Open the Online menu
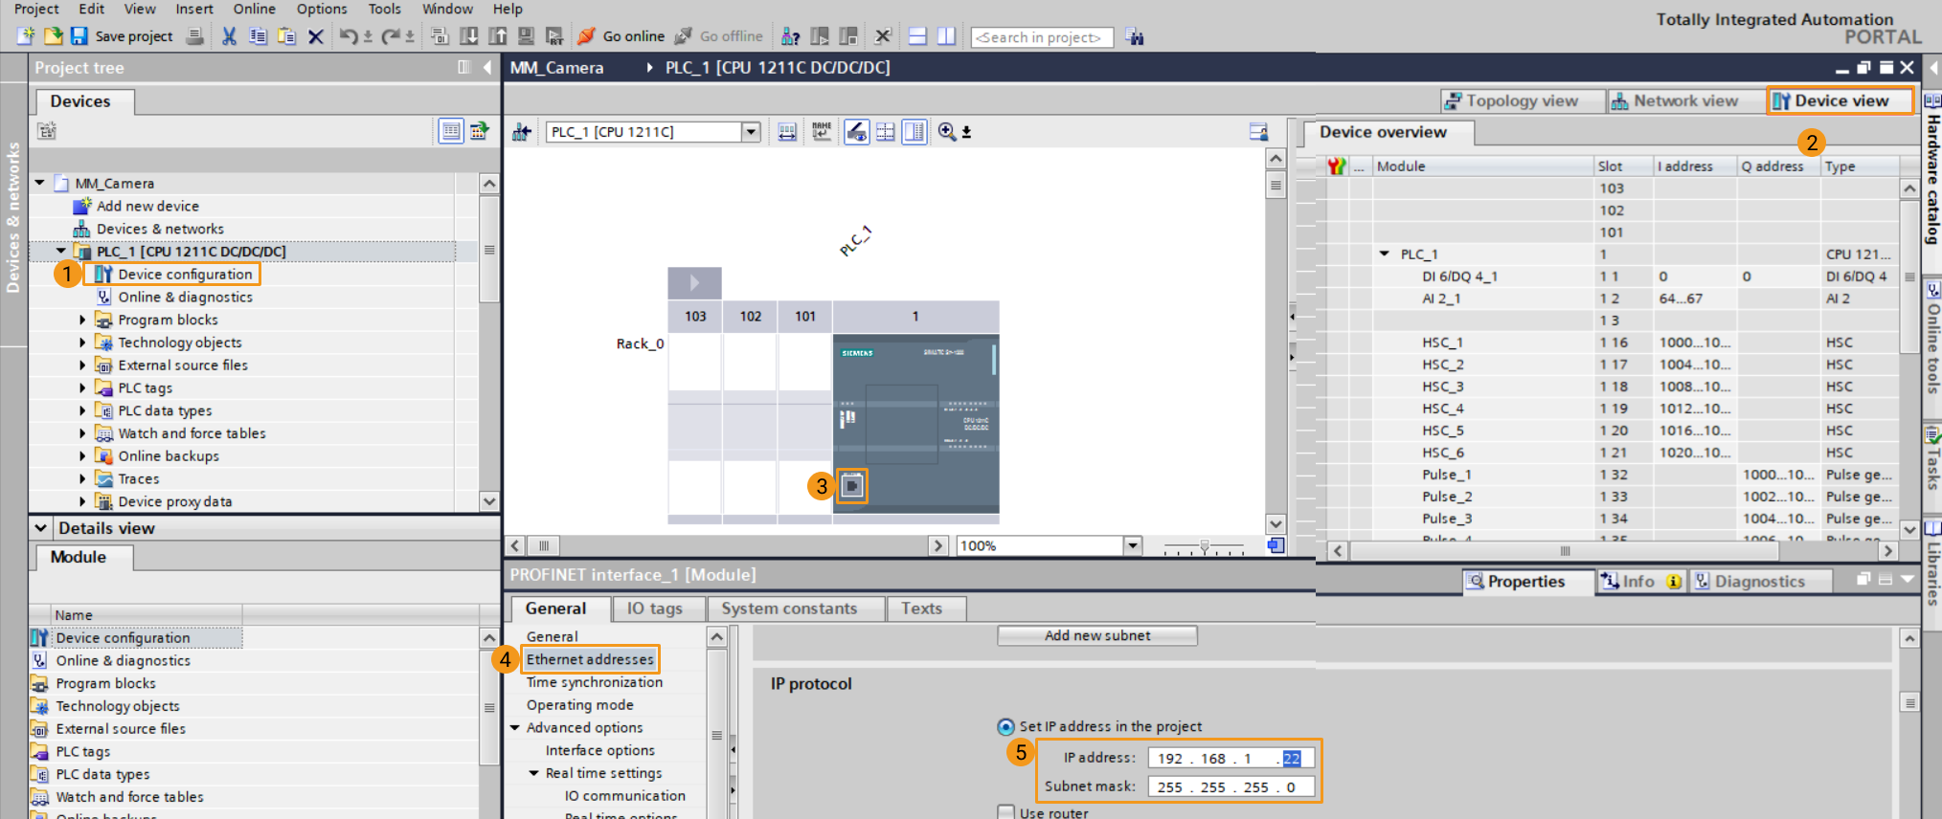Image resolution: width=1942 pixels, height=819 pixels. (x=254, y=9)
